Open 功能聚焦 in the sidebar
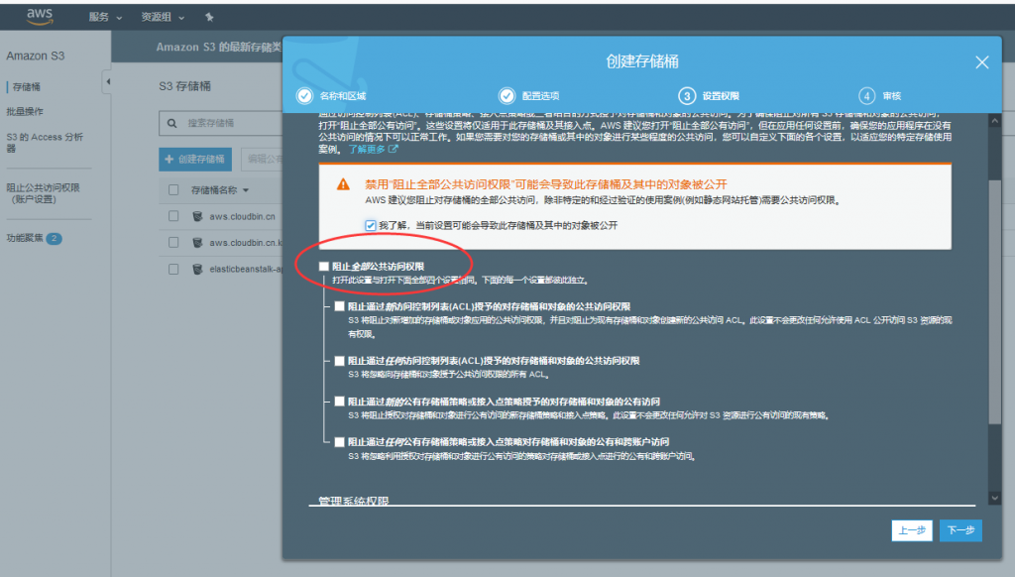Screen dimensions: 1015x577 (25, 238)
